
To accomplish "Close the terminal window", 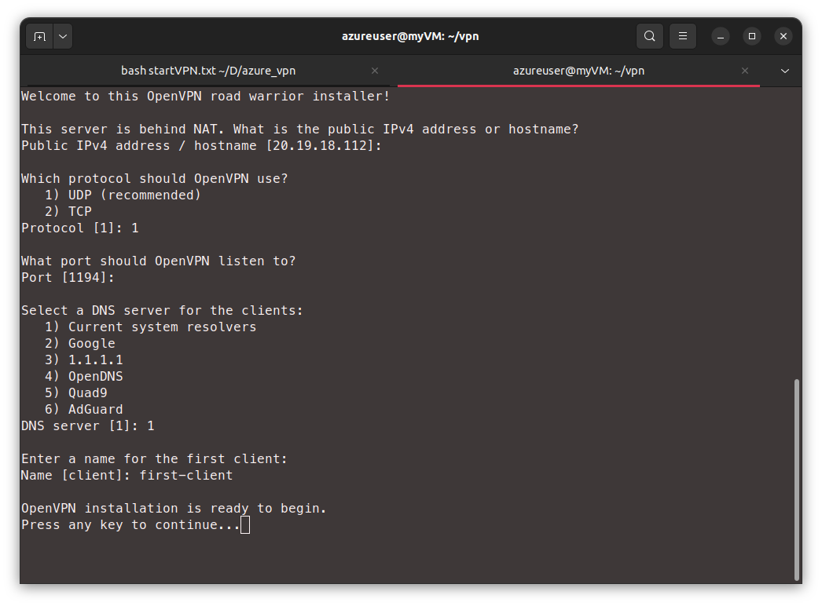I will 783,36.
